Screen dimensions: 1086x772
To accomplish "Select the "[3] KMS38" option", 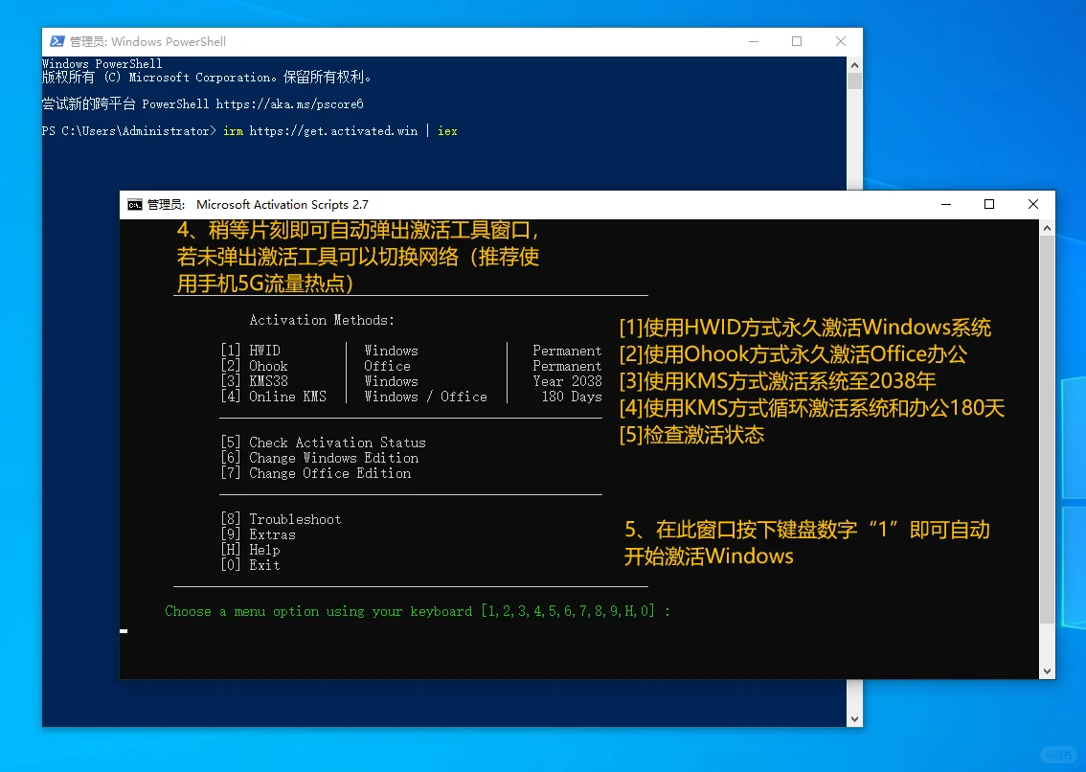I will [259, 380].
